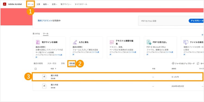204x102 pixels.
Task: Switch to 共有 file tab
Action: (63, 63)
